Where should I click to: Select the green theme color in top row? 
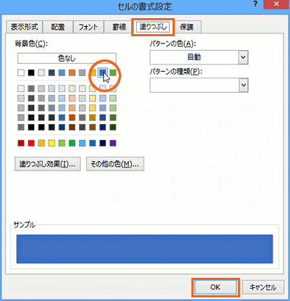[113, 73]
